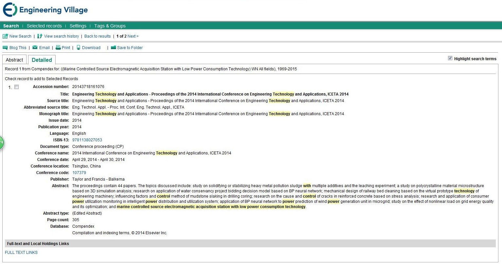Open FULL TEXT LINKS
The height and width of the screenshot is (264, 502).
click(21, 253)
